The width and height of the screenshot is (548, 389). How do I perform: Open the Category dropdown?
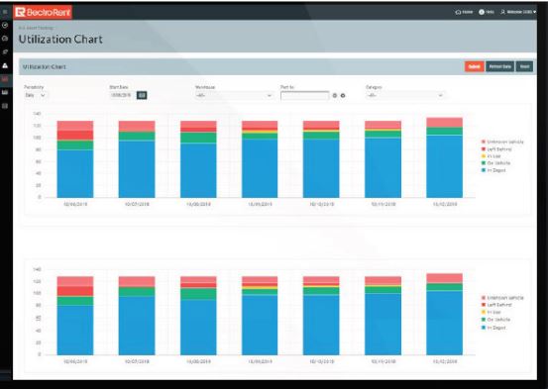click(x=404, y=95)
